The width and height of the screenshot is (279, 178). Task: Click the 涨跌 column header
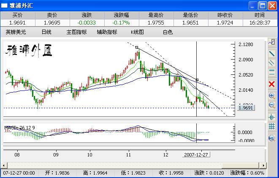coord(87,15)
